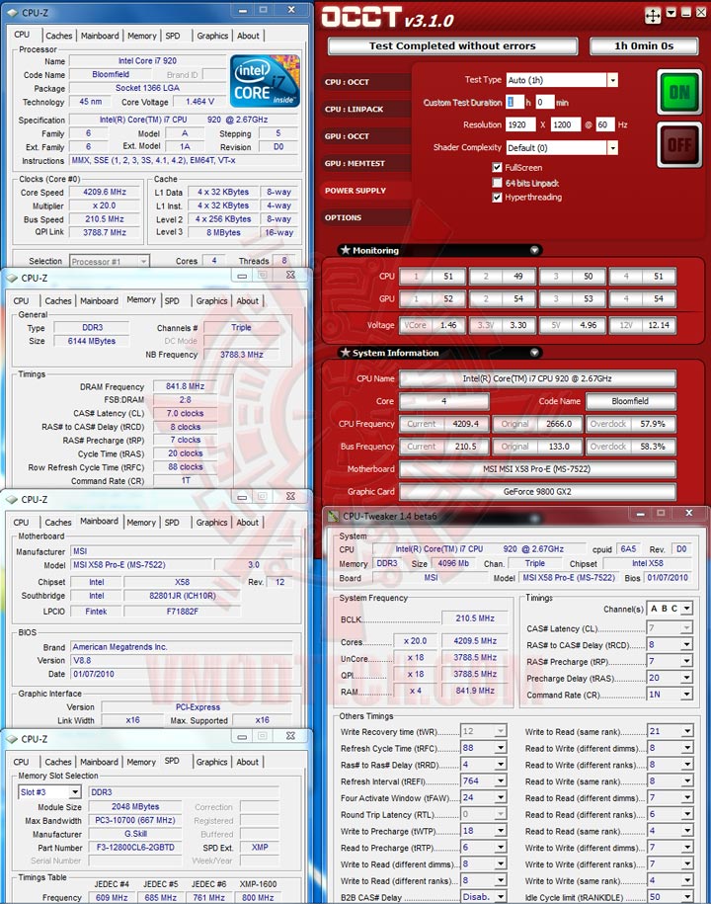
Task: Click the '1h 0min 0s' timer display
Action: click(644, 45)
